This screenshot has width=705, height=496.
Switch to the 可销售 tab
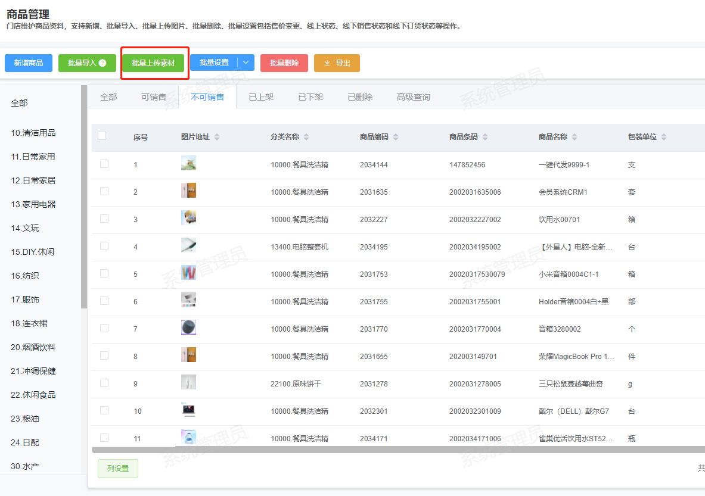(154, 97)
